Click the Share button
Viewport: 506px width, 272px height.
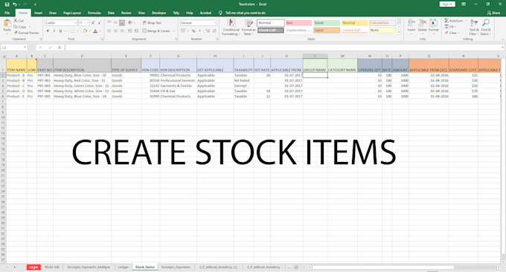493,13
